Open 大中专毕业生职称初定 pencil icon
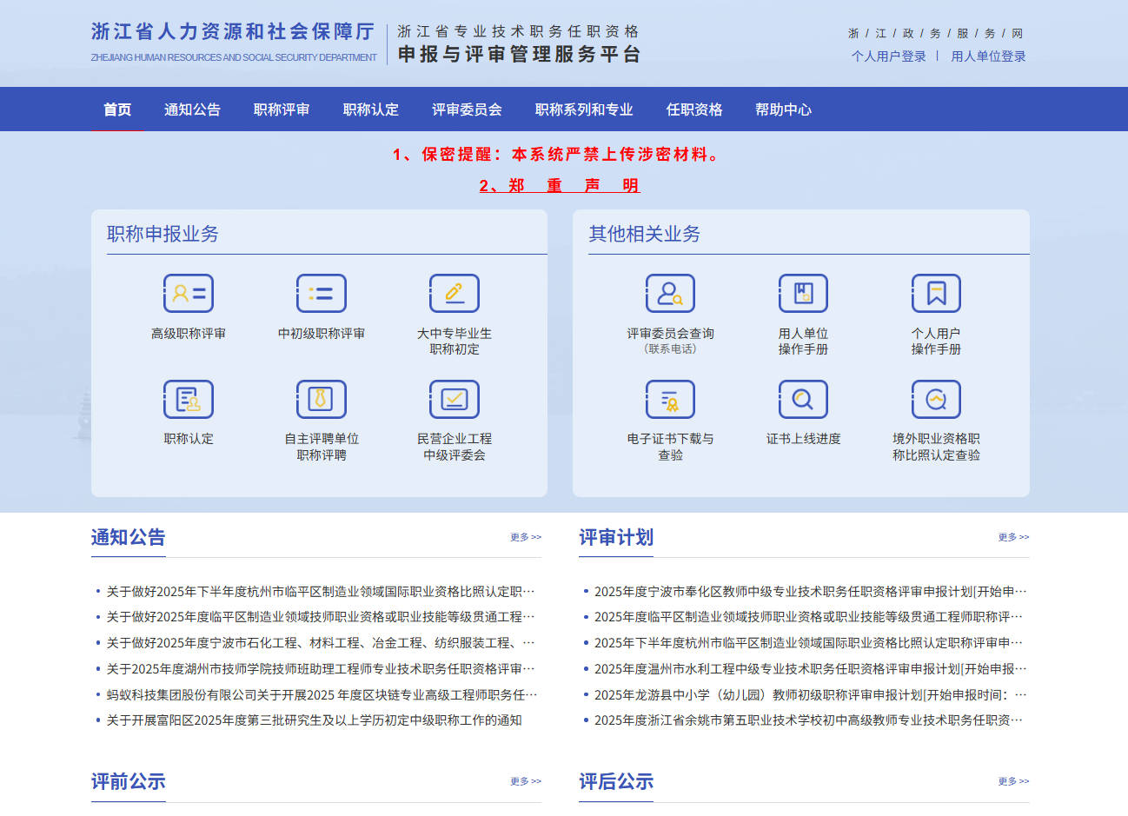 [455, 294]
